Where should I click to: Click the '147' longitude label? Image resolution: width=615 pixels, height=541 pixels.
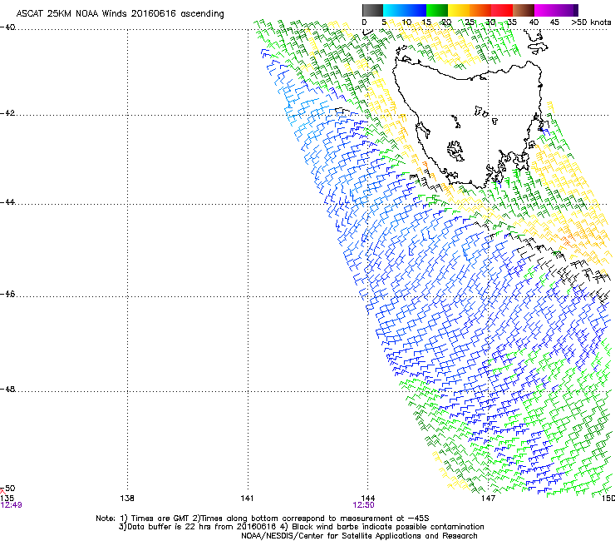coord(488,499)
